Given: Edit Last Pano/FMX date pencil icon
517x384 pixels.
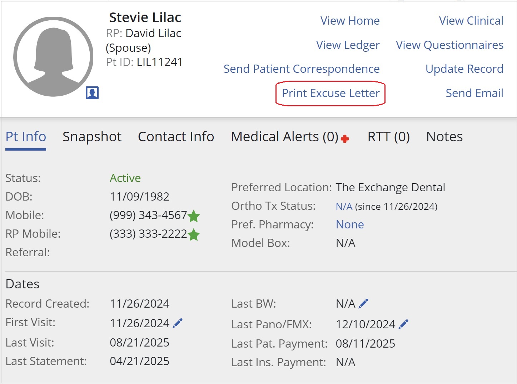Looking at the screenshot, I should (x=403, y=324).
